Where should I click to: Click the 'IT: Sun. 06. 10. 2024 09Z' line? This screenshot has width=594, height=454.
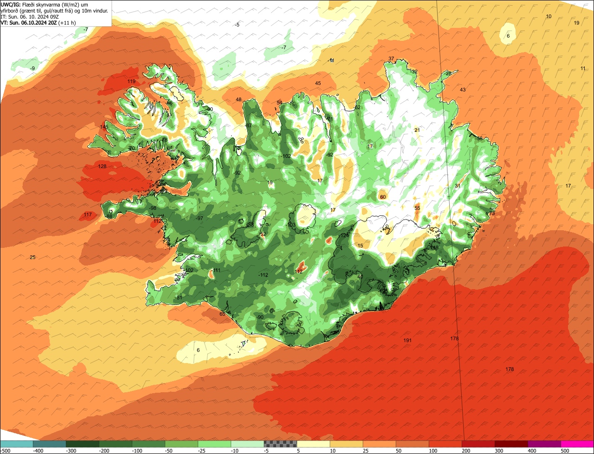(30, 17)
